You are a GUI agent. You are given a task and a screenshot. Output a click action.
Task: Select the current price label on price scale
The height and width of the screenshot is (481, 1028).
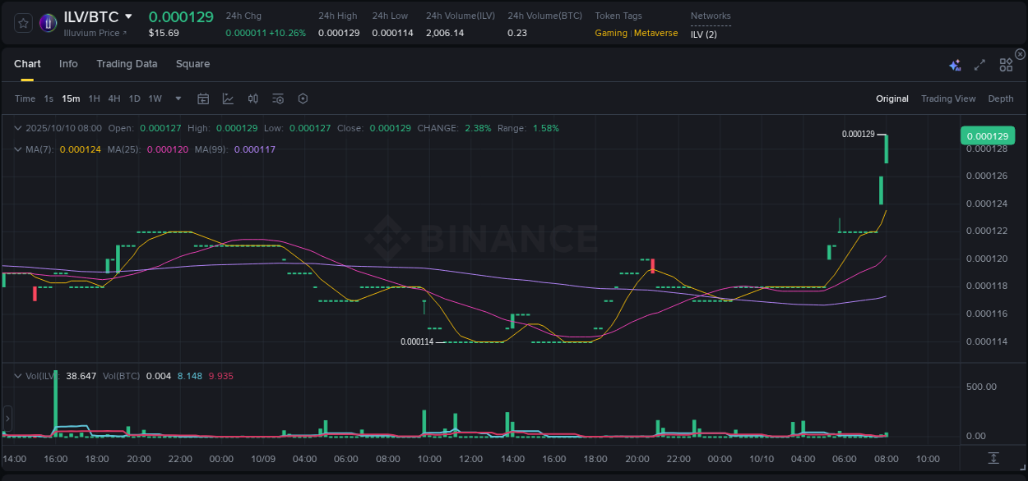[987, 135]
